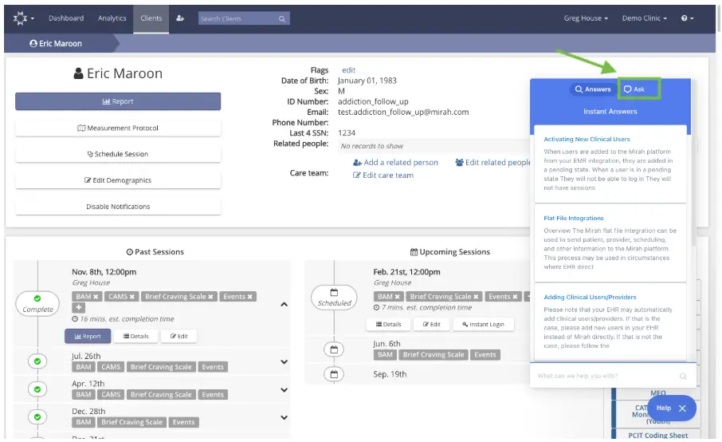Screen dimensions: 722x442
Task: Click Details for Nov. 8th session
Action: (135, 337)
